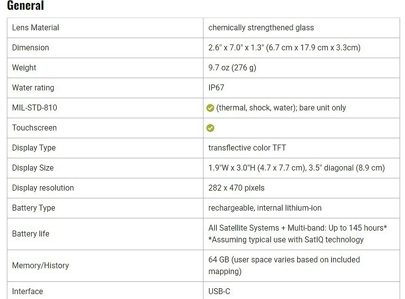Select the 9.7 oz (276 g) weight value
This screenshot has height=299, width=405.
click(232, 68)
